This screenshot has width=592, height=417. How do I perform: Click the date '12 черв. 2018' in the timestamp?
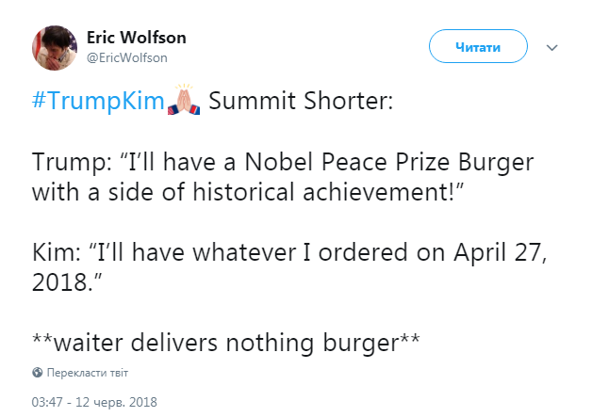click(116, 402)
